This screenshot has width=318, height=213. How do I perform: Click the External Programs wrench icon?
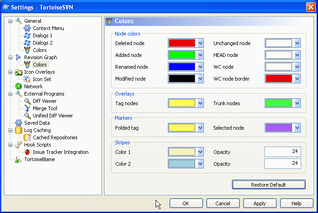point(19,94)
